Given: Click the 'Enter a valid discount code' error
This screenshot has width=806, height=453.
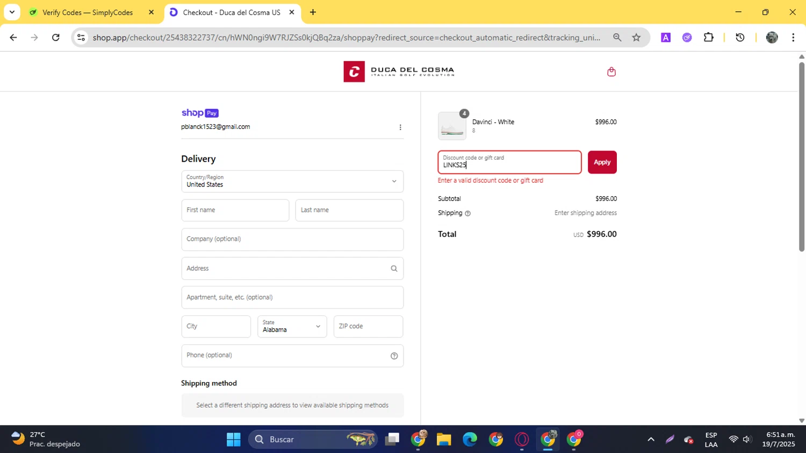Looking at the screenshot, I should coord(490,181).
